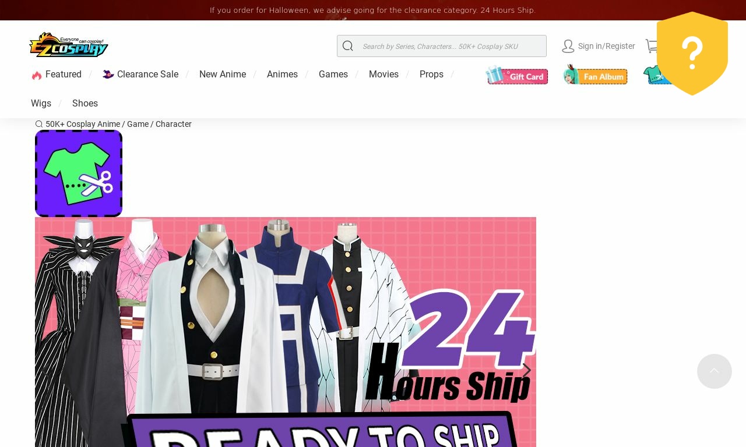Open the Fan Album banner
The height and width of the screenshot is (447, 746).
595,75
